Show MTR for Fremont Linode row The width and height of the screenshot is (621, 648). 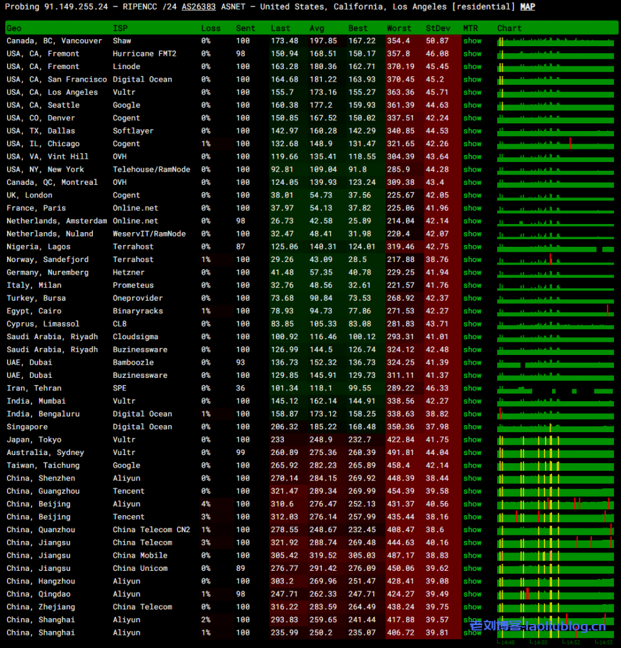click(x=472, y=66)
